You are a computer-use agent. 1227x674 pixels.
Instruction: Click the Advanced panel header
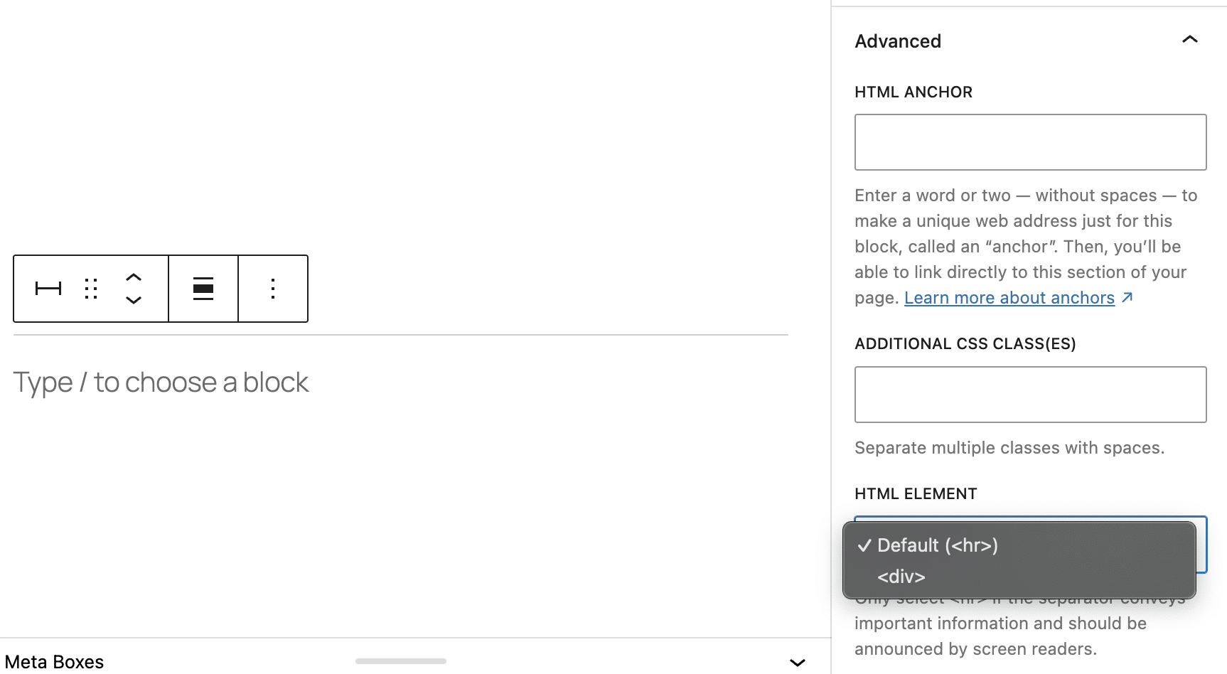(898, 41)
